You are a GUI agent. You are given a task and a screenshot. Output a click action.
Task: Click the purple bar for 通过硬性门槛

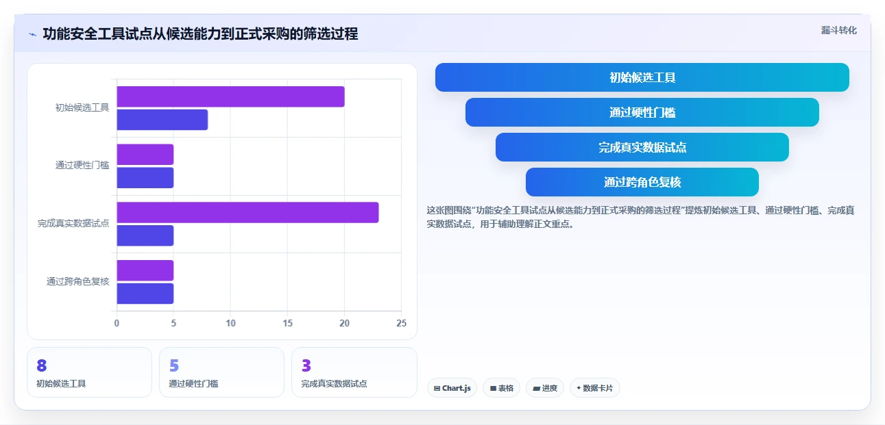click(x=145, y=154)
